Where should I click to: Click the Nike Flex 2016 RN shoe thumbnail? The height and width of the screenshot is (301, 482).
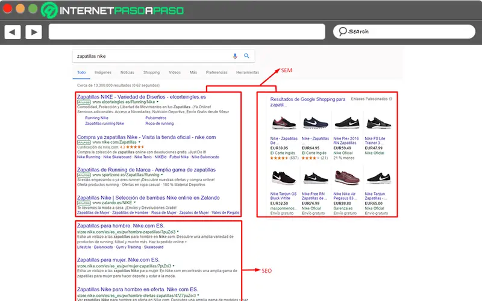(x=345, y=122)
